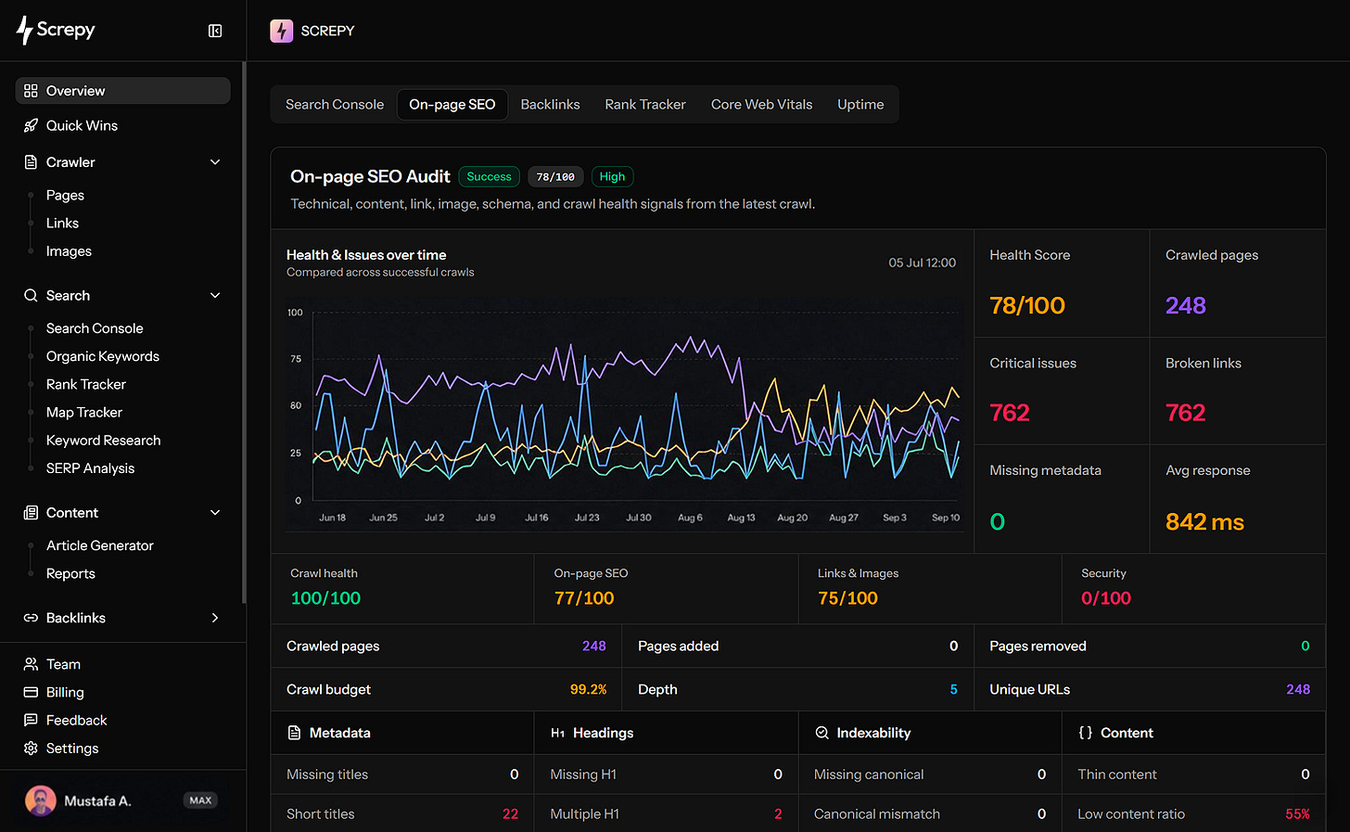Viewport: 1350px width, 832px height.
Task: Click the Feedback message icon
Action: tap(31, 720)
